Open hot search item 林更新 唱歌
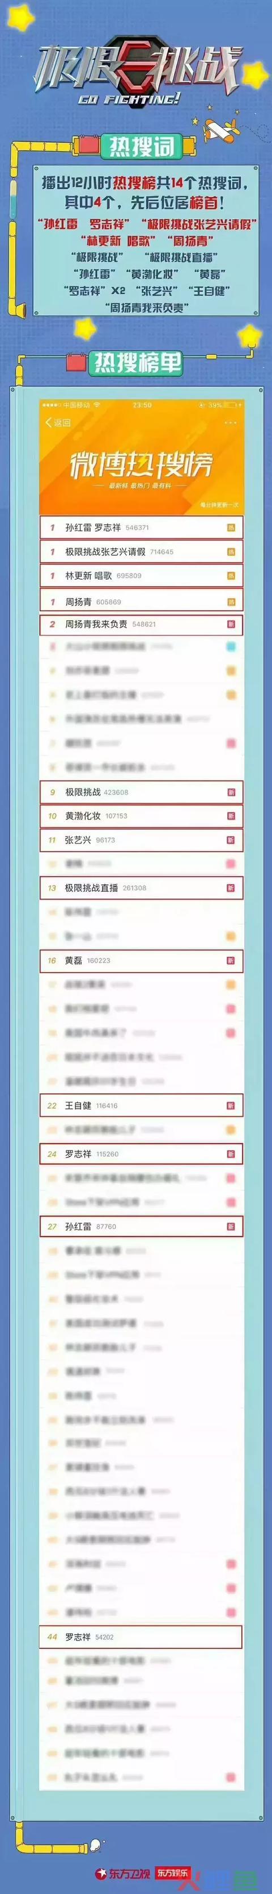The width and height of the screenshot is (272, 1894). click(142, 576)
